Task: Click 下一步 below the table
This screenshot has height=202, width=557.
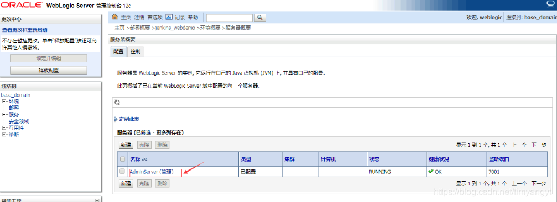Action: (x=539, y=184)
